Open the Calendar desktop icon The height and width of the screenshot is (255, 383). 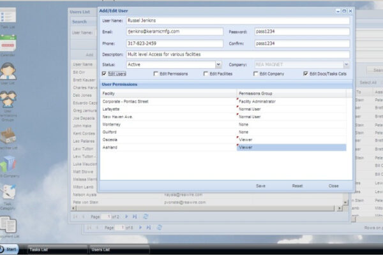tap(8, 45)
